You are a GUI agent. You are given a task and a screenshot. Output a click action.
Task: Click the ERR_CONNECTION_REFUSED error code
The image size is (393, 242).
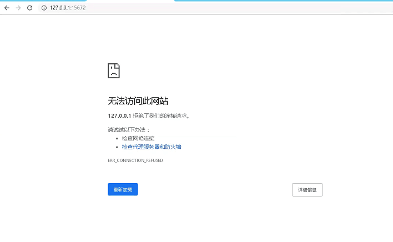[135, 160]
